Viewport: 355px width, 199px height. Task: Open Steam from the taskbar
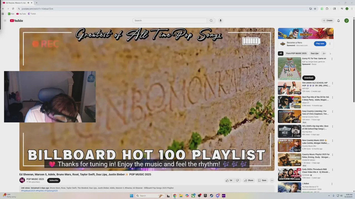pos(211,196)
